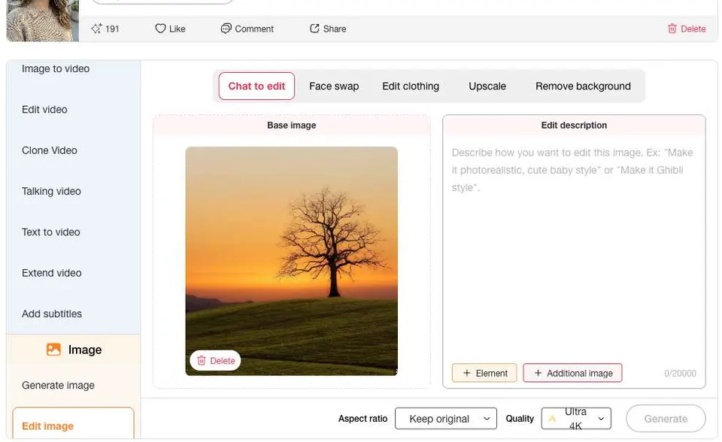Image resolution: width=722 pixels, height=442 pixels.
Task: Select Clone Video in sidebar
Action: click(50, 150)
